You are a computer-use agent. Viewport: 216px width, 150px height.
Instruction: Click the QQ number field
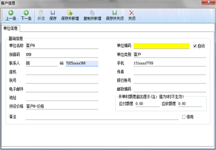[x=82, y=63]
